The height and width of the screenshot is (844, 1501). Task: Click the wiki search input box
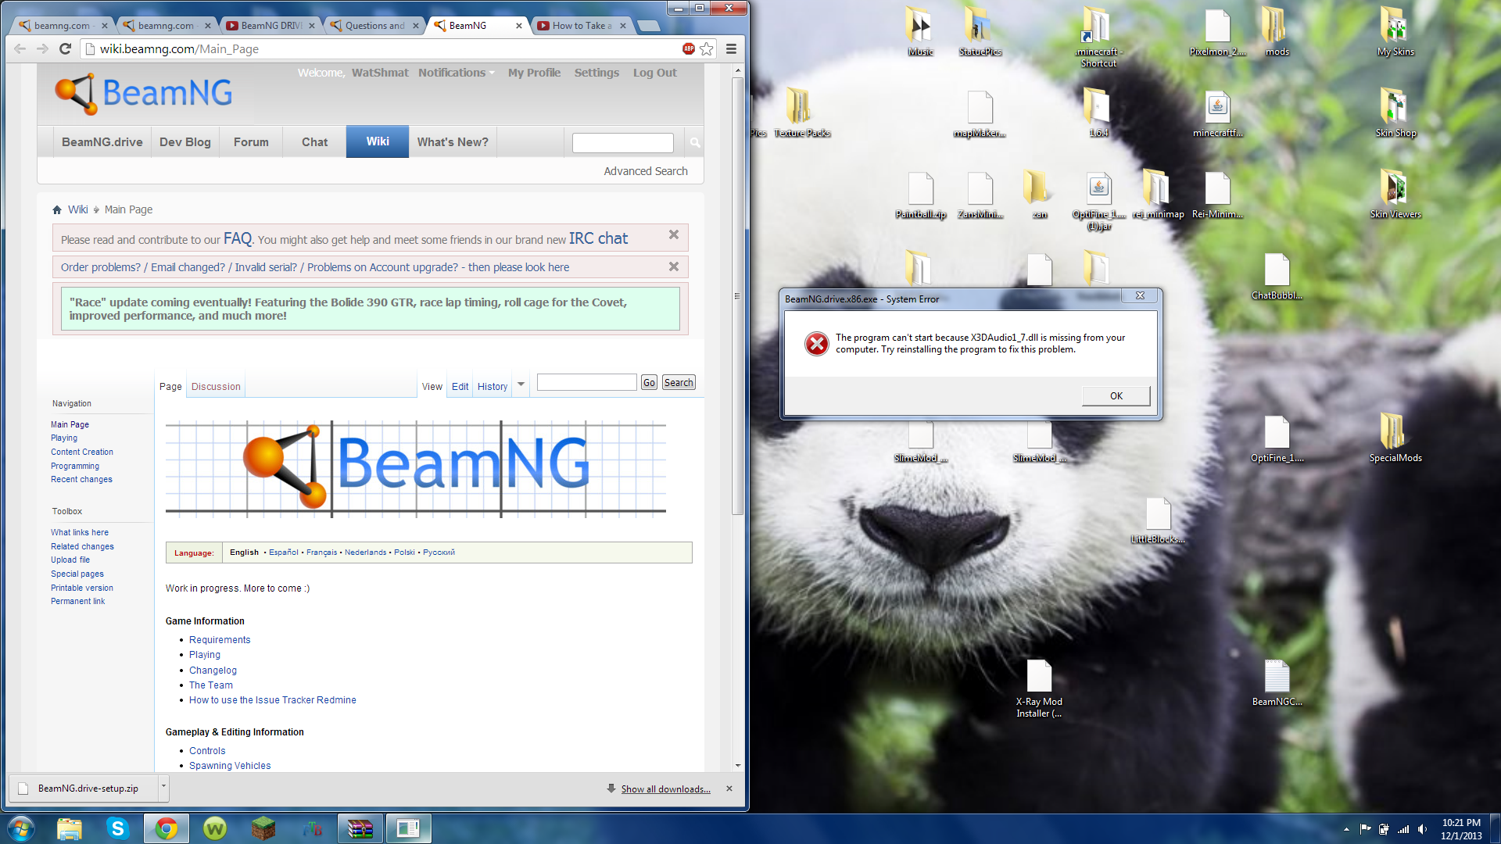pyautogui.click(x=587, y=382)
